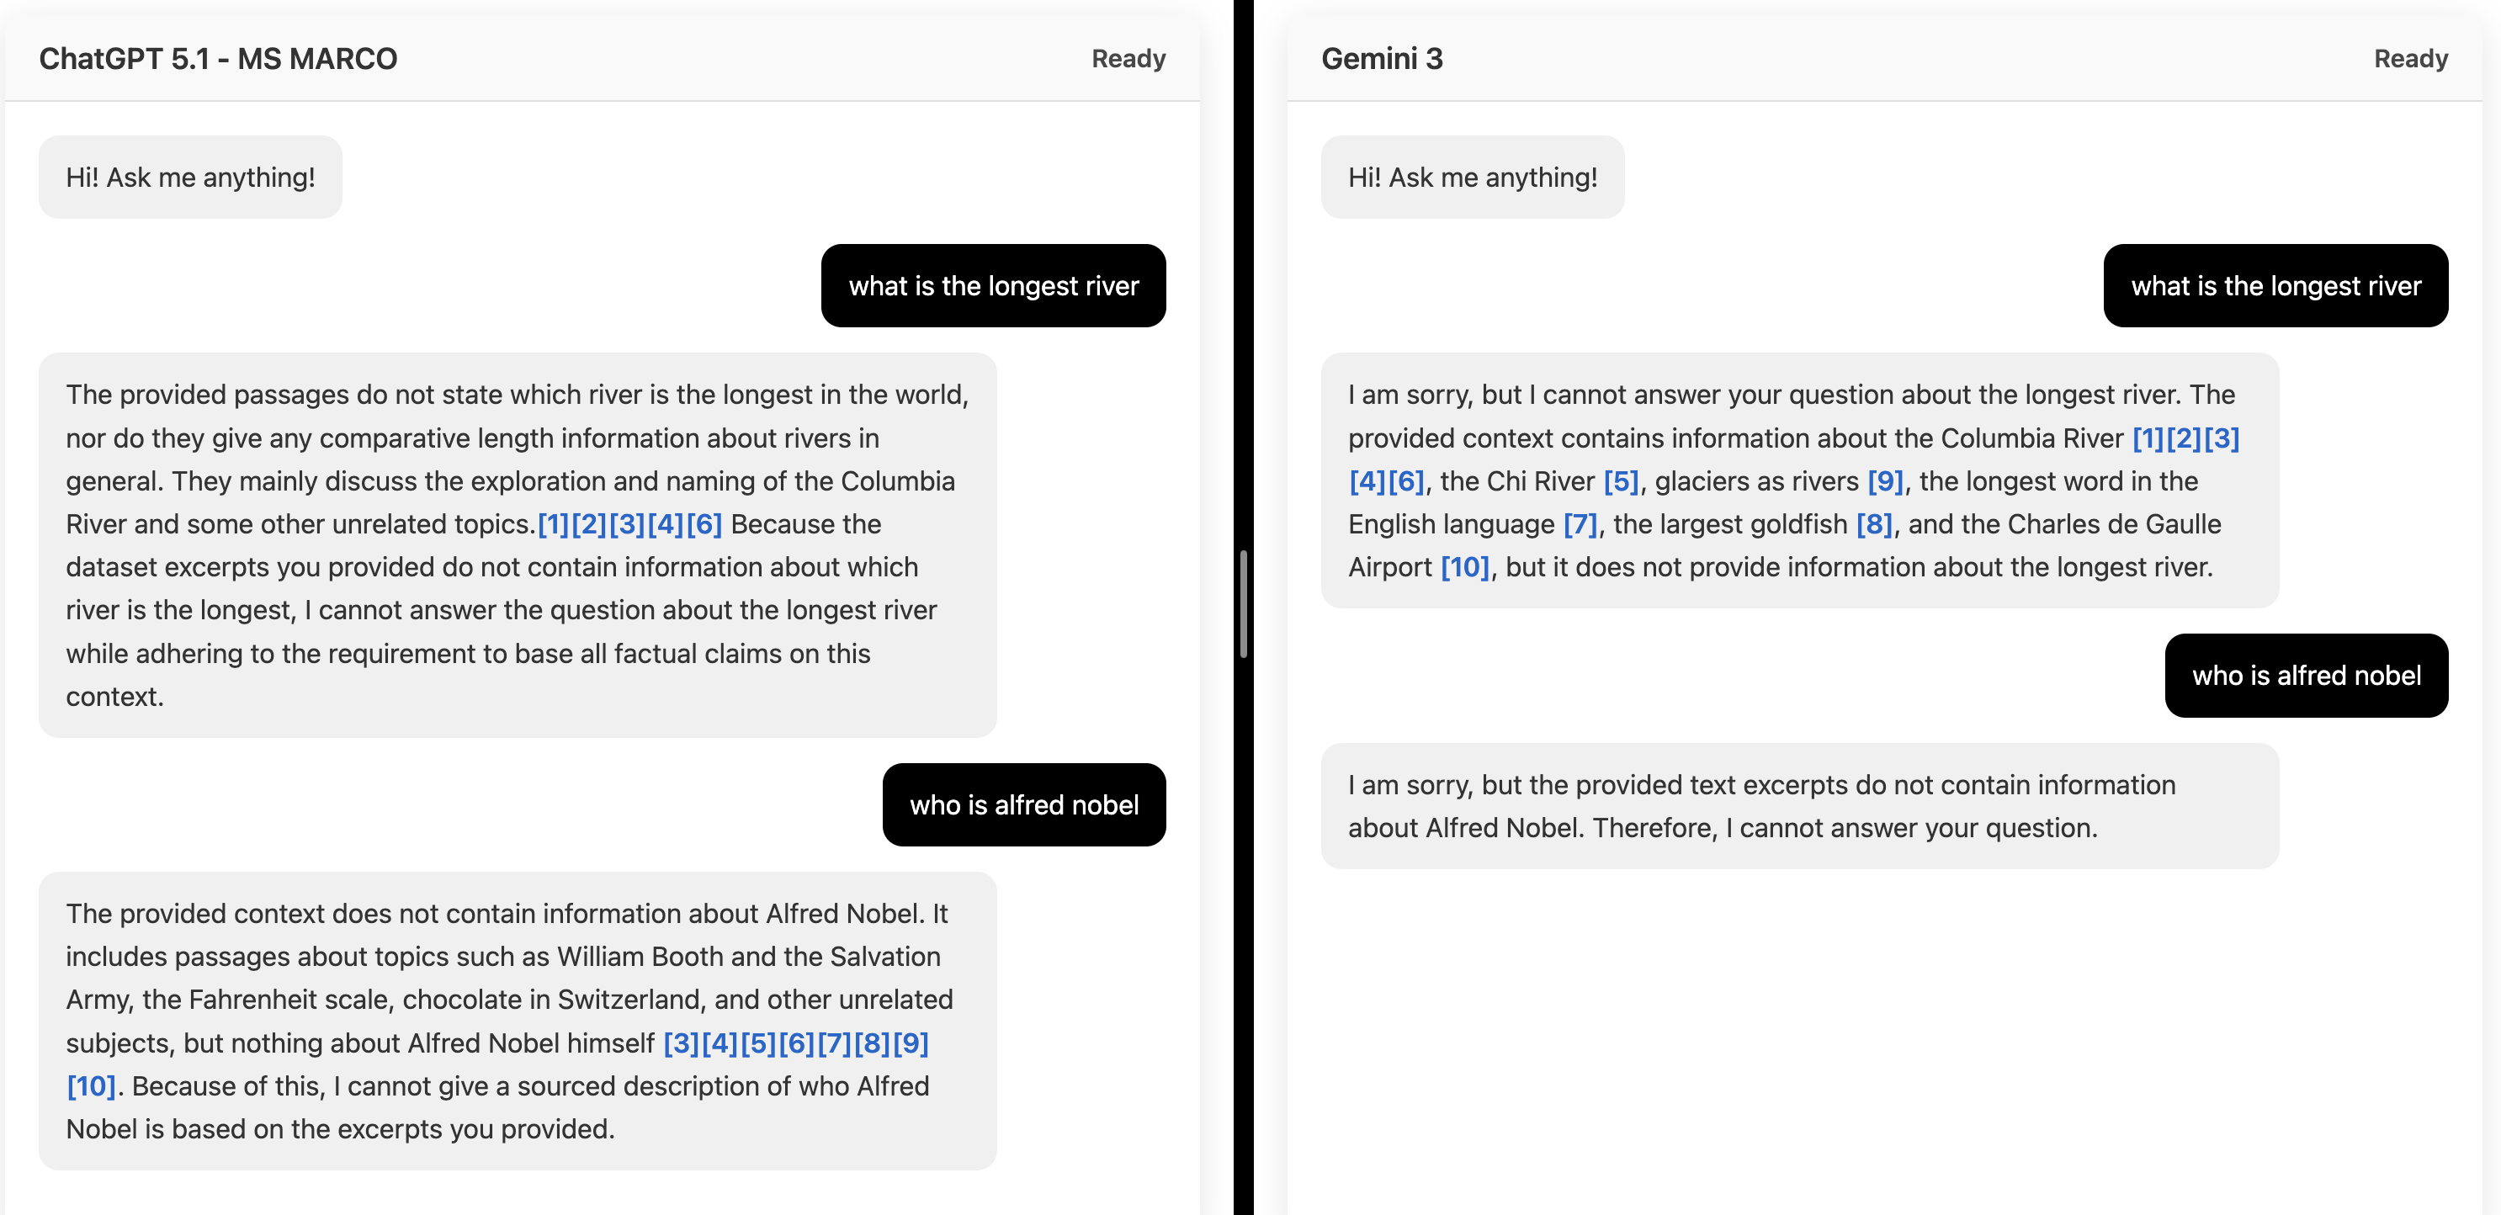Select the ChatGPT 'what is the longest river' message
Viewport: 2501px width, 1215px height.
coord(992,285)
